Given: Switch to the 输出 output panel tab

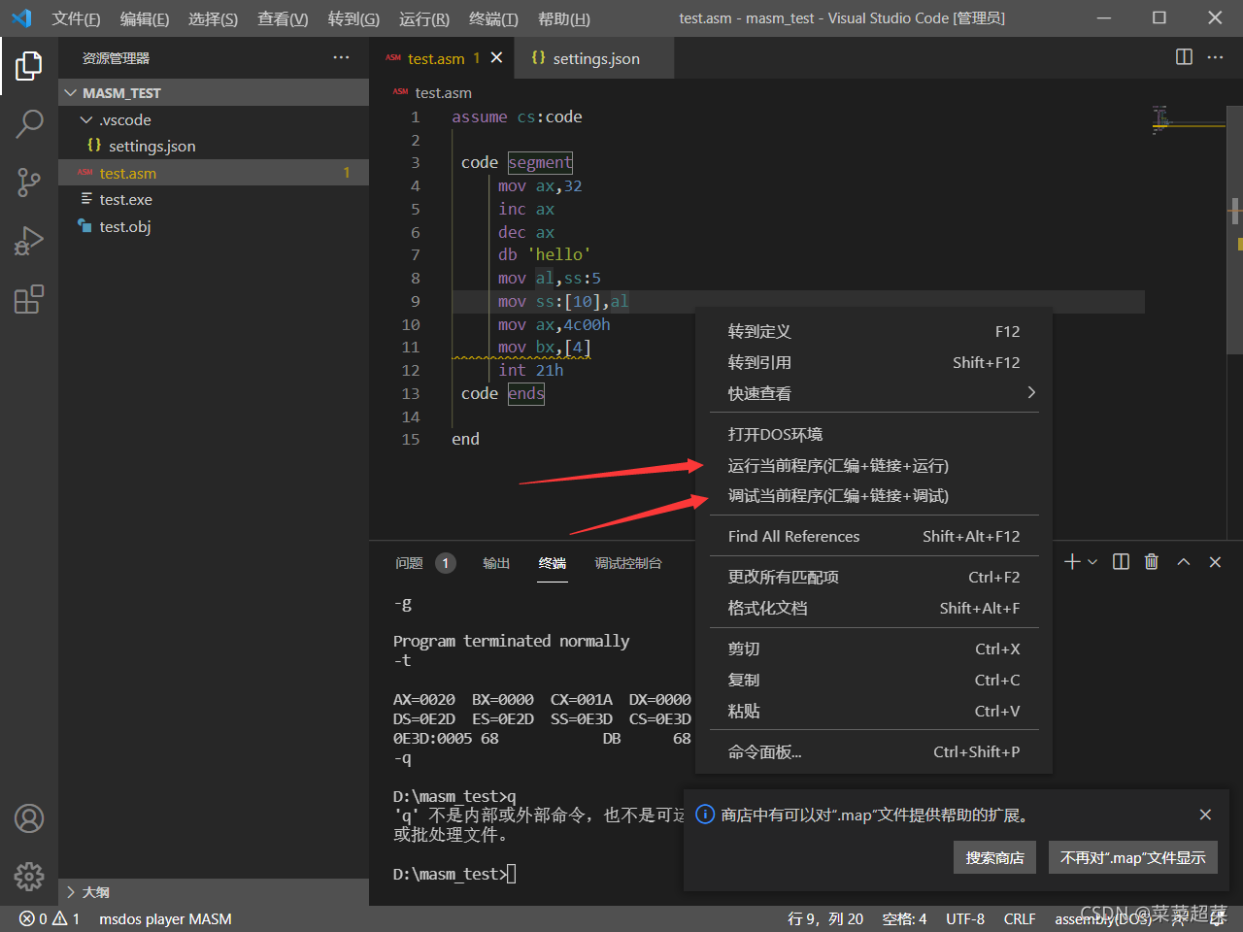Looking at the screenshot, I should (x=496, y=563).
